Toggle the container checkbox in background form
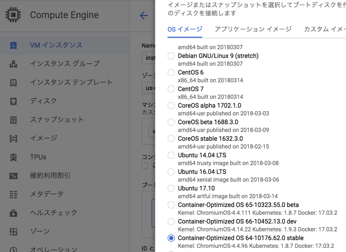Screen dimensions: 346x252 145,166
